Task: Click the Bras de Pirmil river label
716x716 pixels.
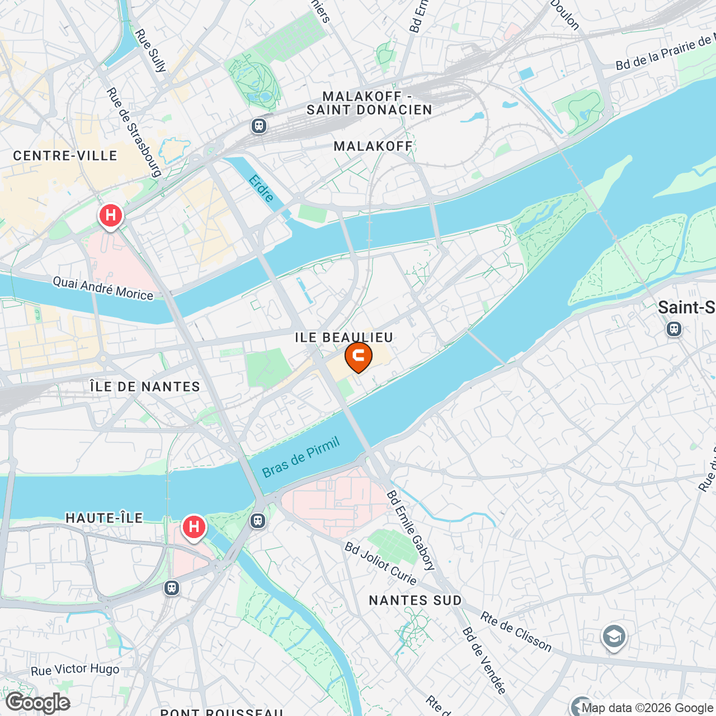Action: point(301,458)
